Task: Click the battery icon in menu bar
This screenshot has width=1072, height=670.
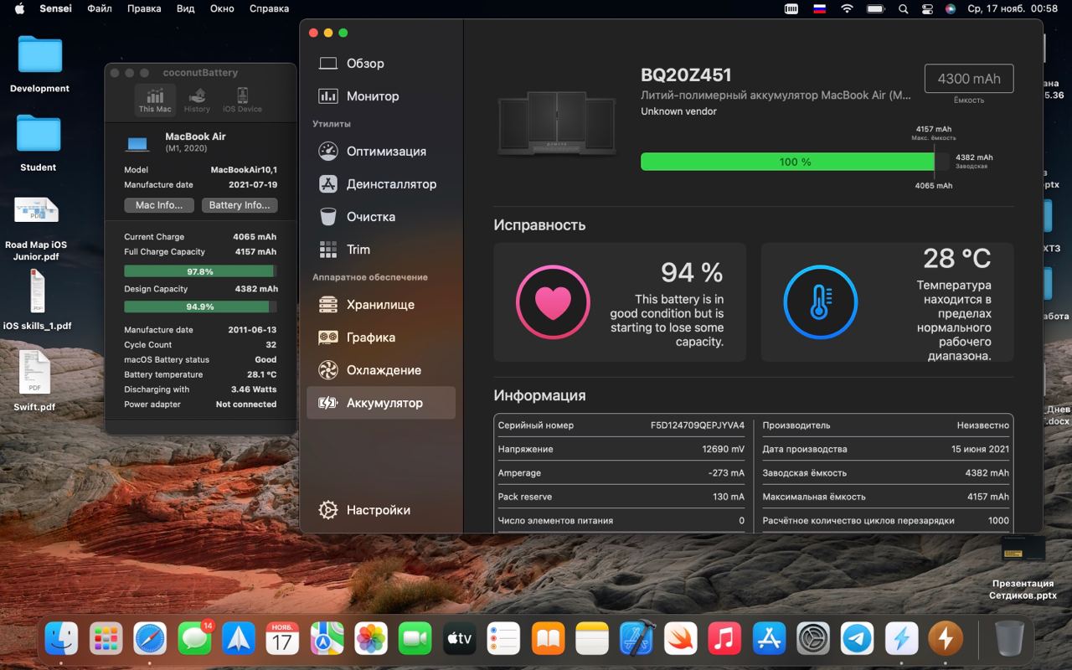Action: coord(876,8)
